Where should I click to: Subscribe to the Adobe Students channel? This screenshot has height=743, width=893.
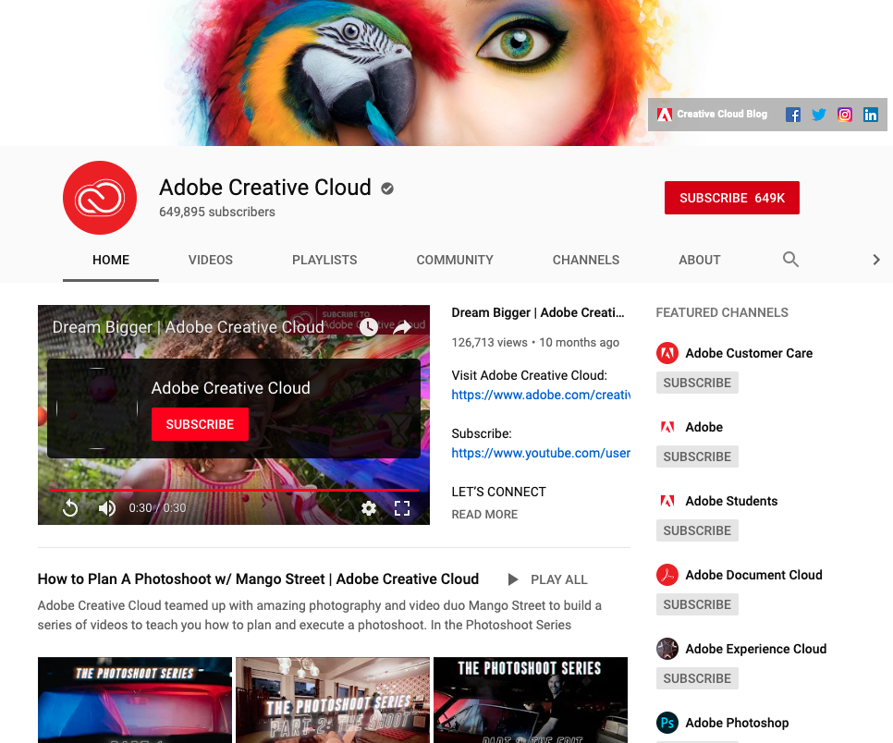tap(697, 530)
